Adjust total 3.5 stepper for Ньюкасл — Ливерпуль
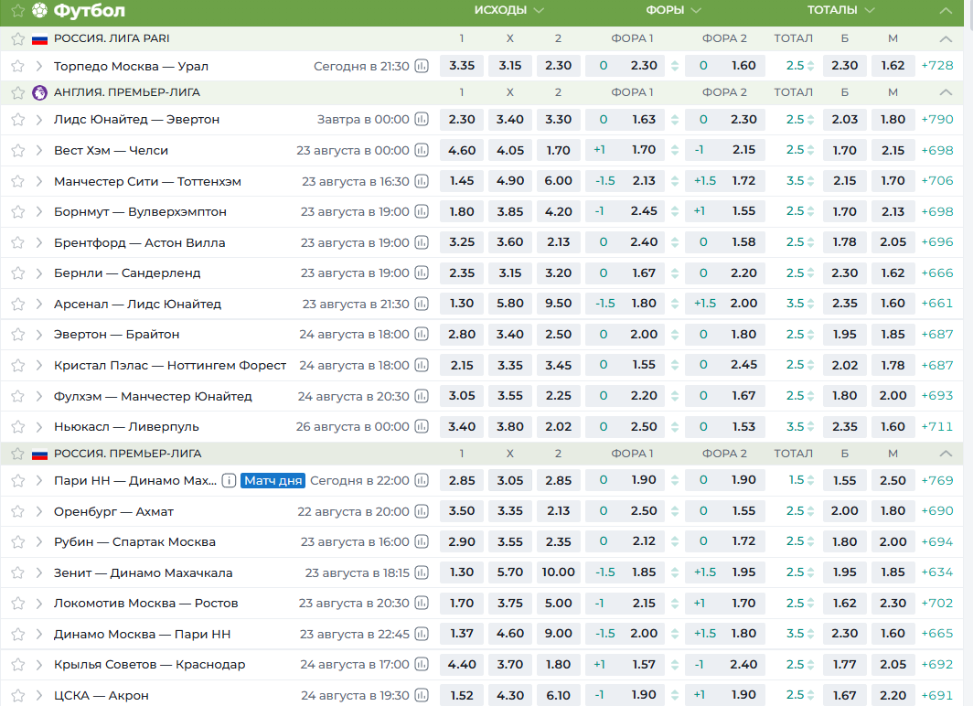Image resolution: width=973 pixels, height=706 pixels. 810,427
